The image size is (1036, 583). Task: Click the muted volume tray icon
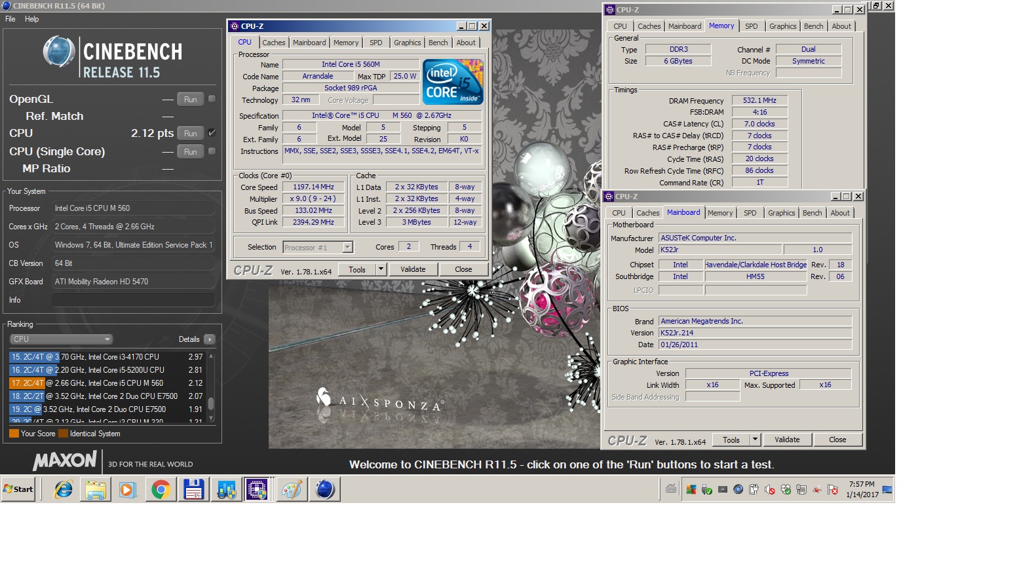pos(770,489)
